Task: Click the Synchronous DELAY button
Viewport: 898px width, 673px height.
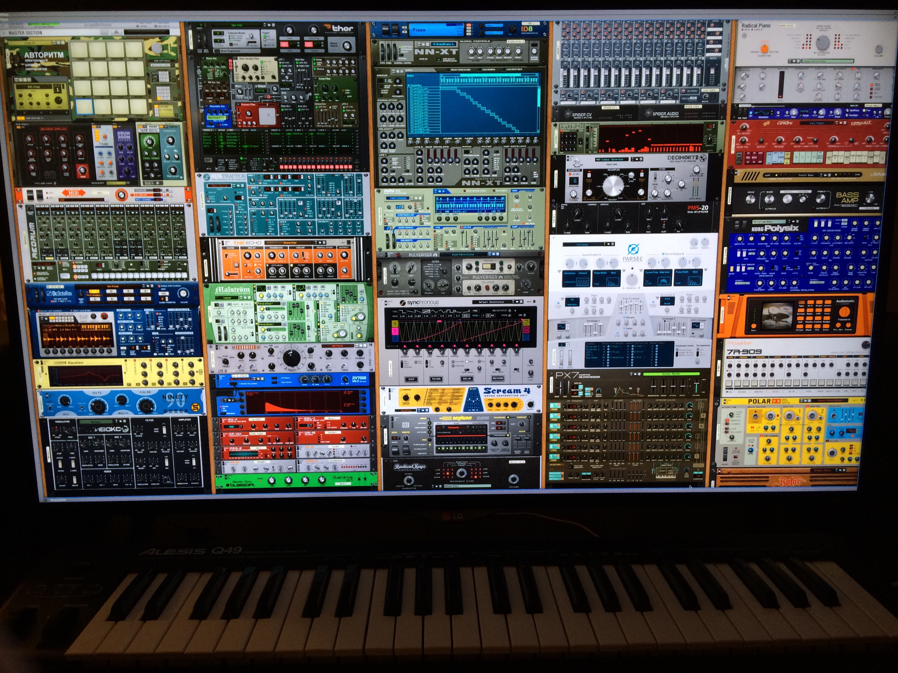Action: pos(467,379)
